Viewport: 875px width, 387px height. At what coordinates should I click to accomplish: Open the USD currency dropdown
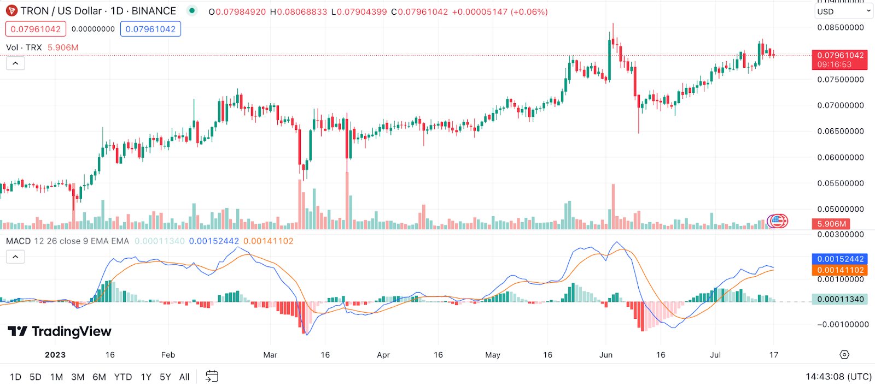tap(843, 11)
